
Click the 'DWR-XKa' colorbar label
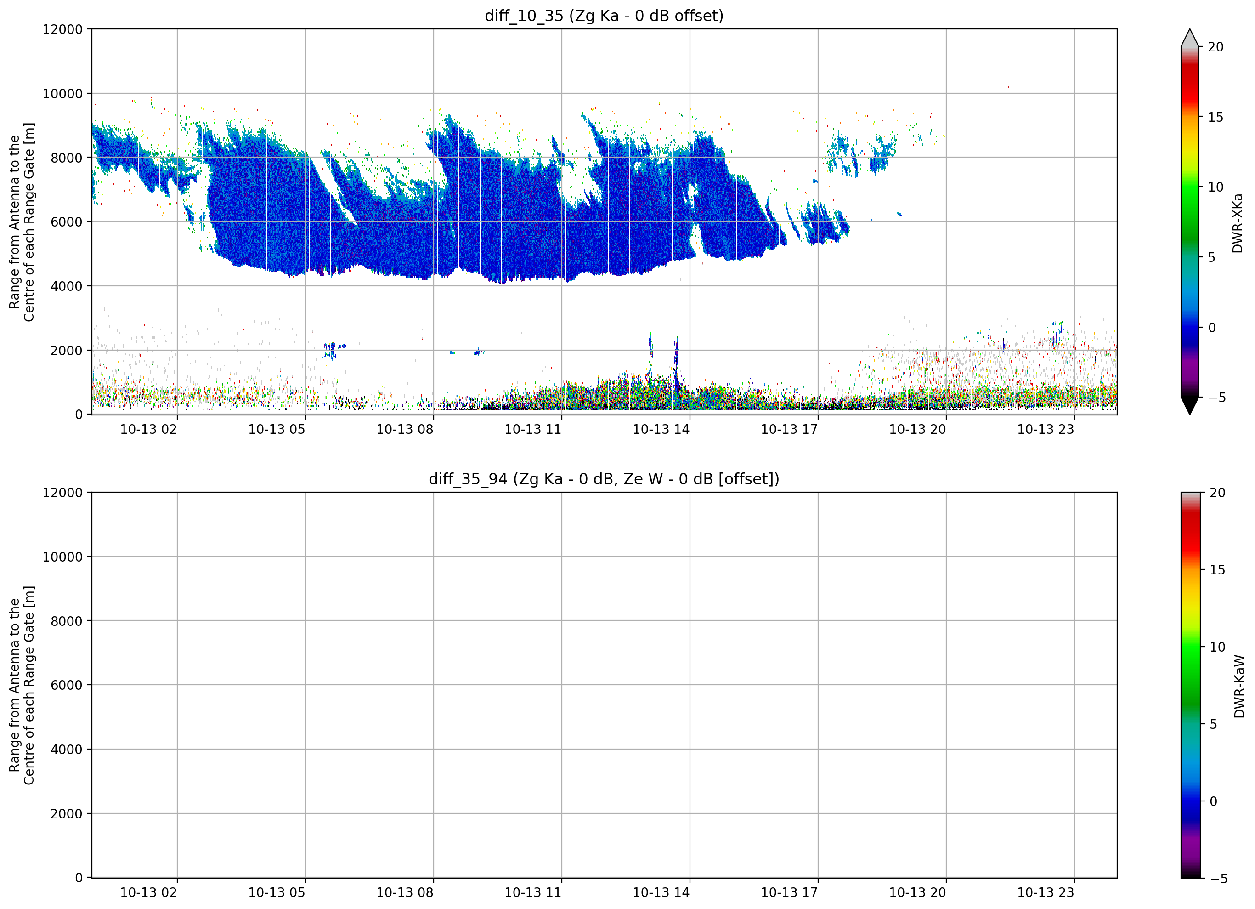coord(1237,223)
